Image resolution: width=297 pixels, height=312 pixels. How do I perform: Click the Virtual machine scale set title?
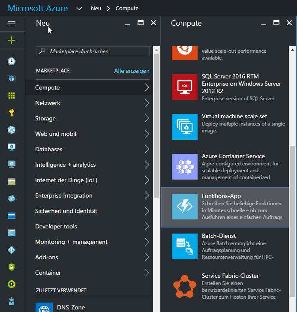[x=234, y=116]
